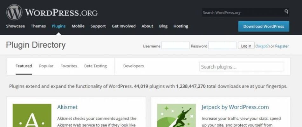Open the Get Involved page

[x=124, y=26]
